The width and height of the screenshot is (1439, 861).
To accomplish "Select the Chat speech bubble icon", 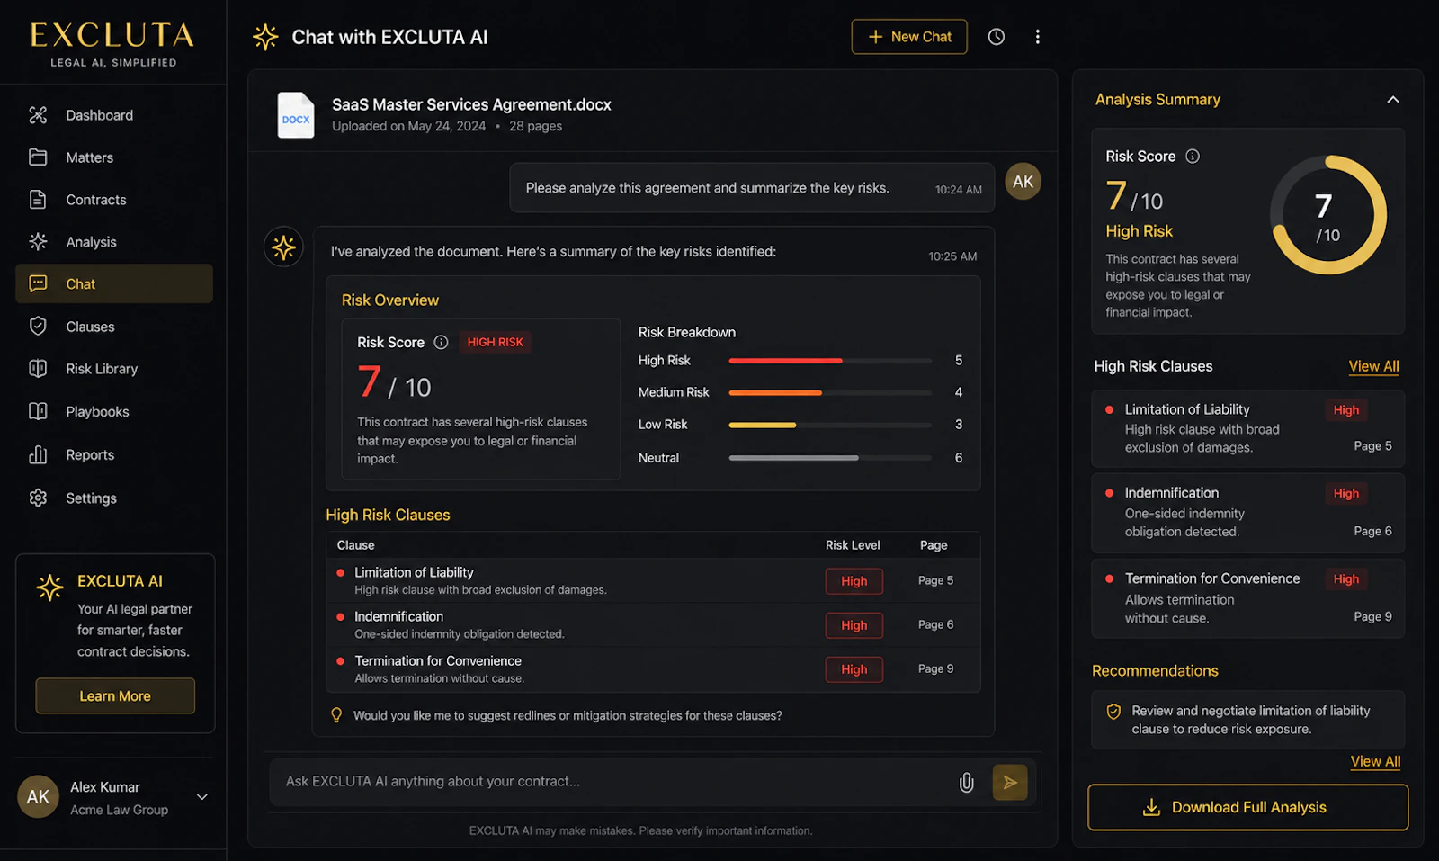I will click(38, 283).
